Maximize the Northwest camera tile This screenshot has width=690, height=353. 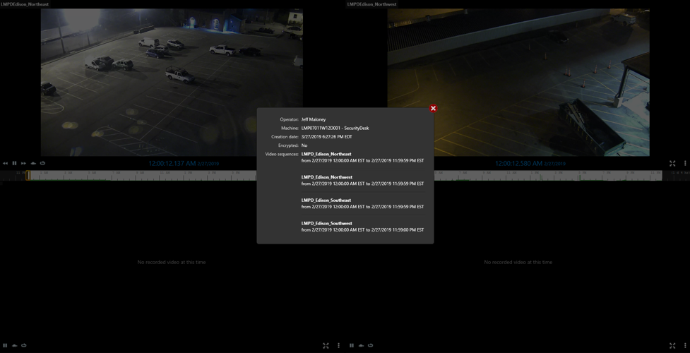672,163
